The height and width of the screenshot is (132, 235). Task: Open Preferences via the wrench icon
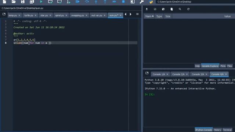pos(142,1)
